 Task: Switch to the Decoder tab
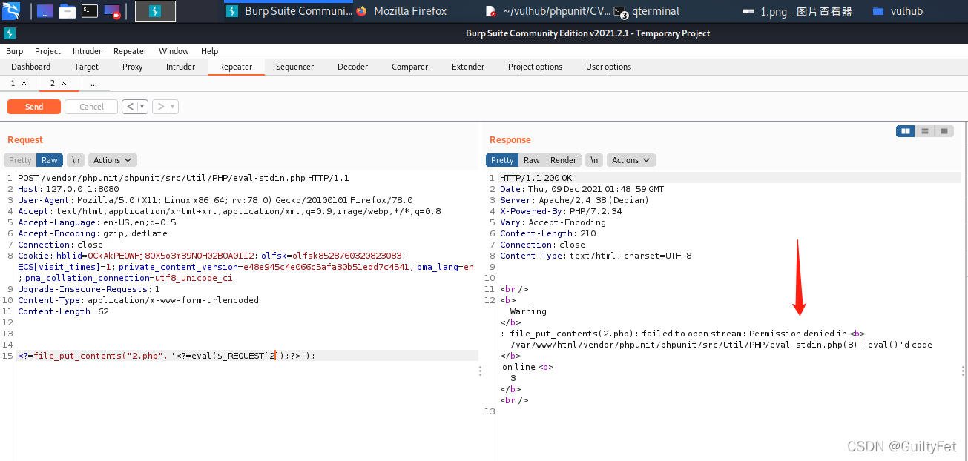(352, 67)
